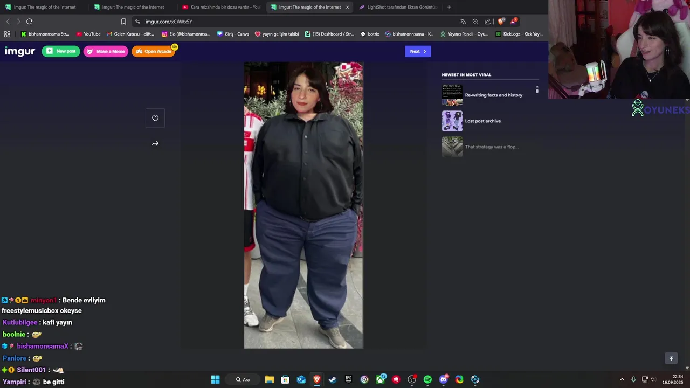The height and width of the screenshot is (388, 690).
Task: Reload the page in the browser
Action: click(29, 22)
